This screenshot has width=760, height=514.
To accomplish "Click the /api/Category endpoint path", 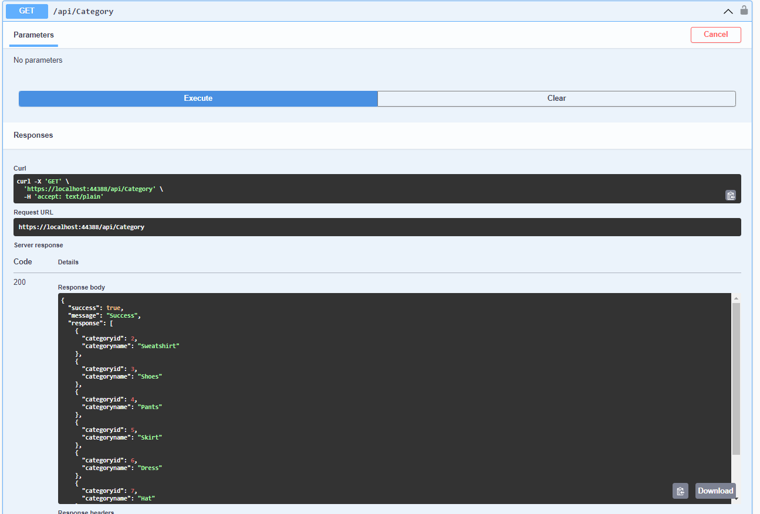I will 83,11.
